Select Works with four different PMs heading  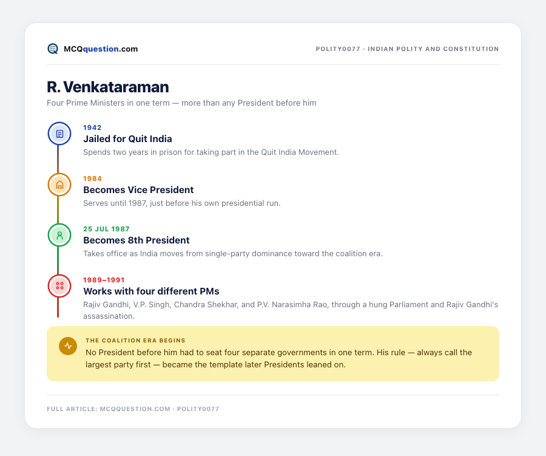[x=151, y=291]
